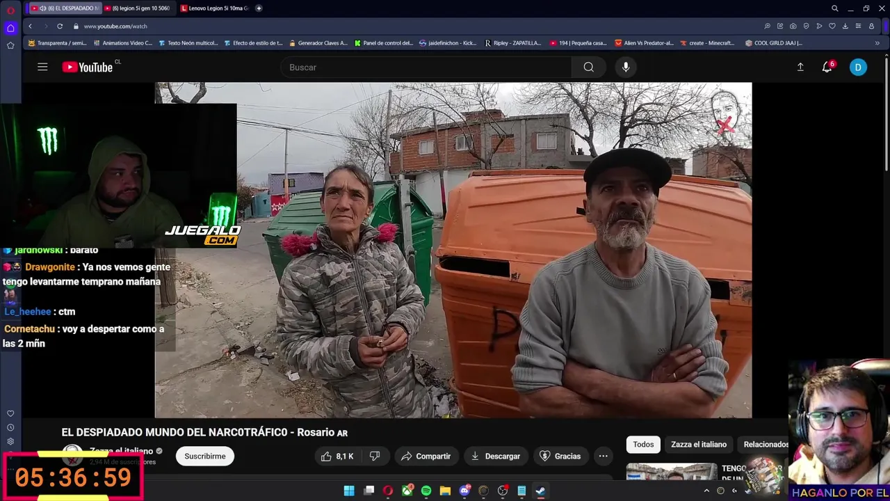Dislike the video with thumbs down
The width and height of the screenshot is (890, 501).
coord(375,456)
